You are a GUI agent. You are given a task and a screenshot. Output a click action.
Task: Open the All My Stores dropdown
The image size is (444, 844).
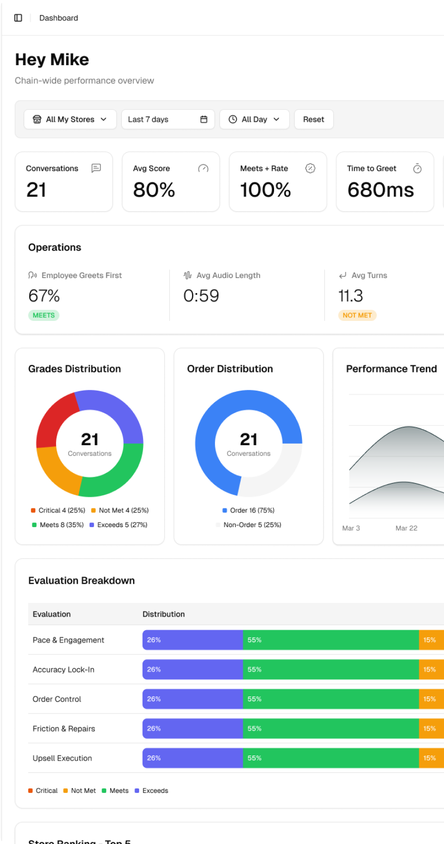click(x=70, y=119)
